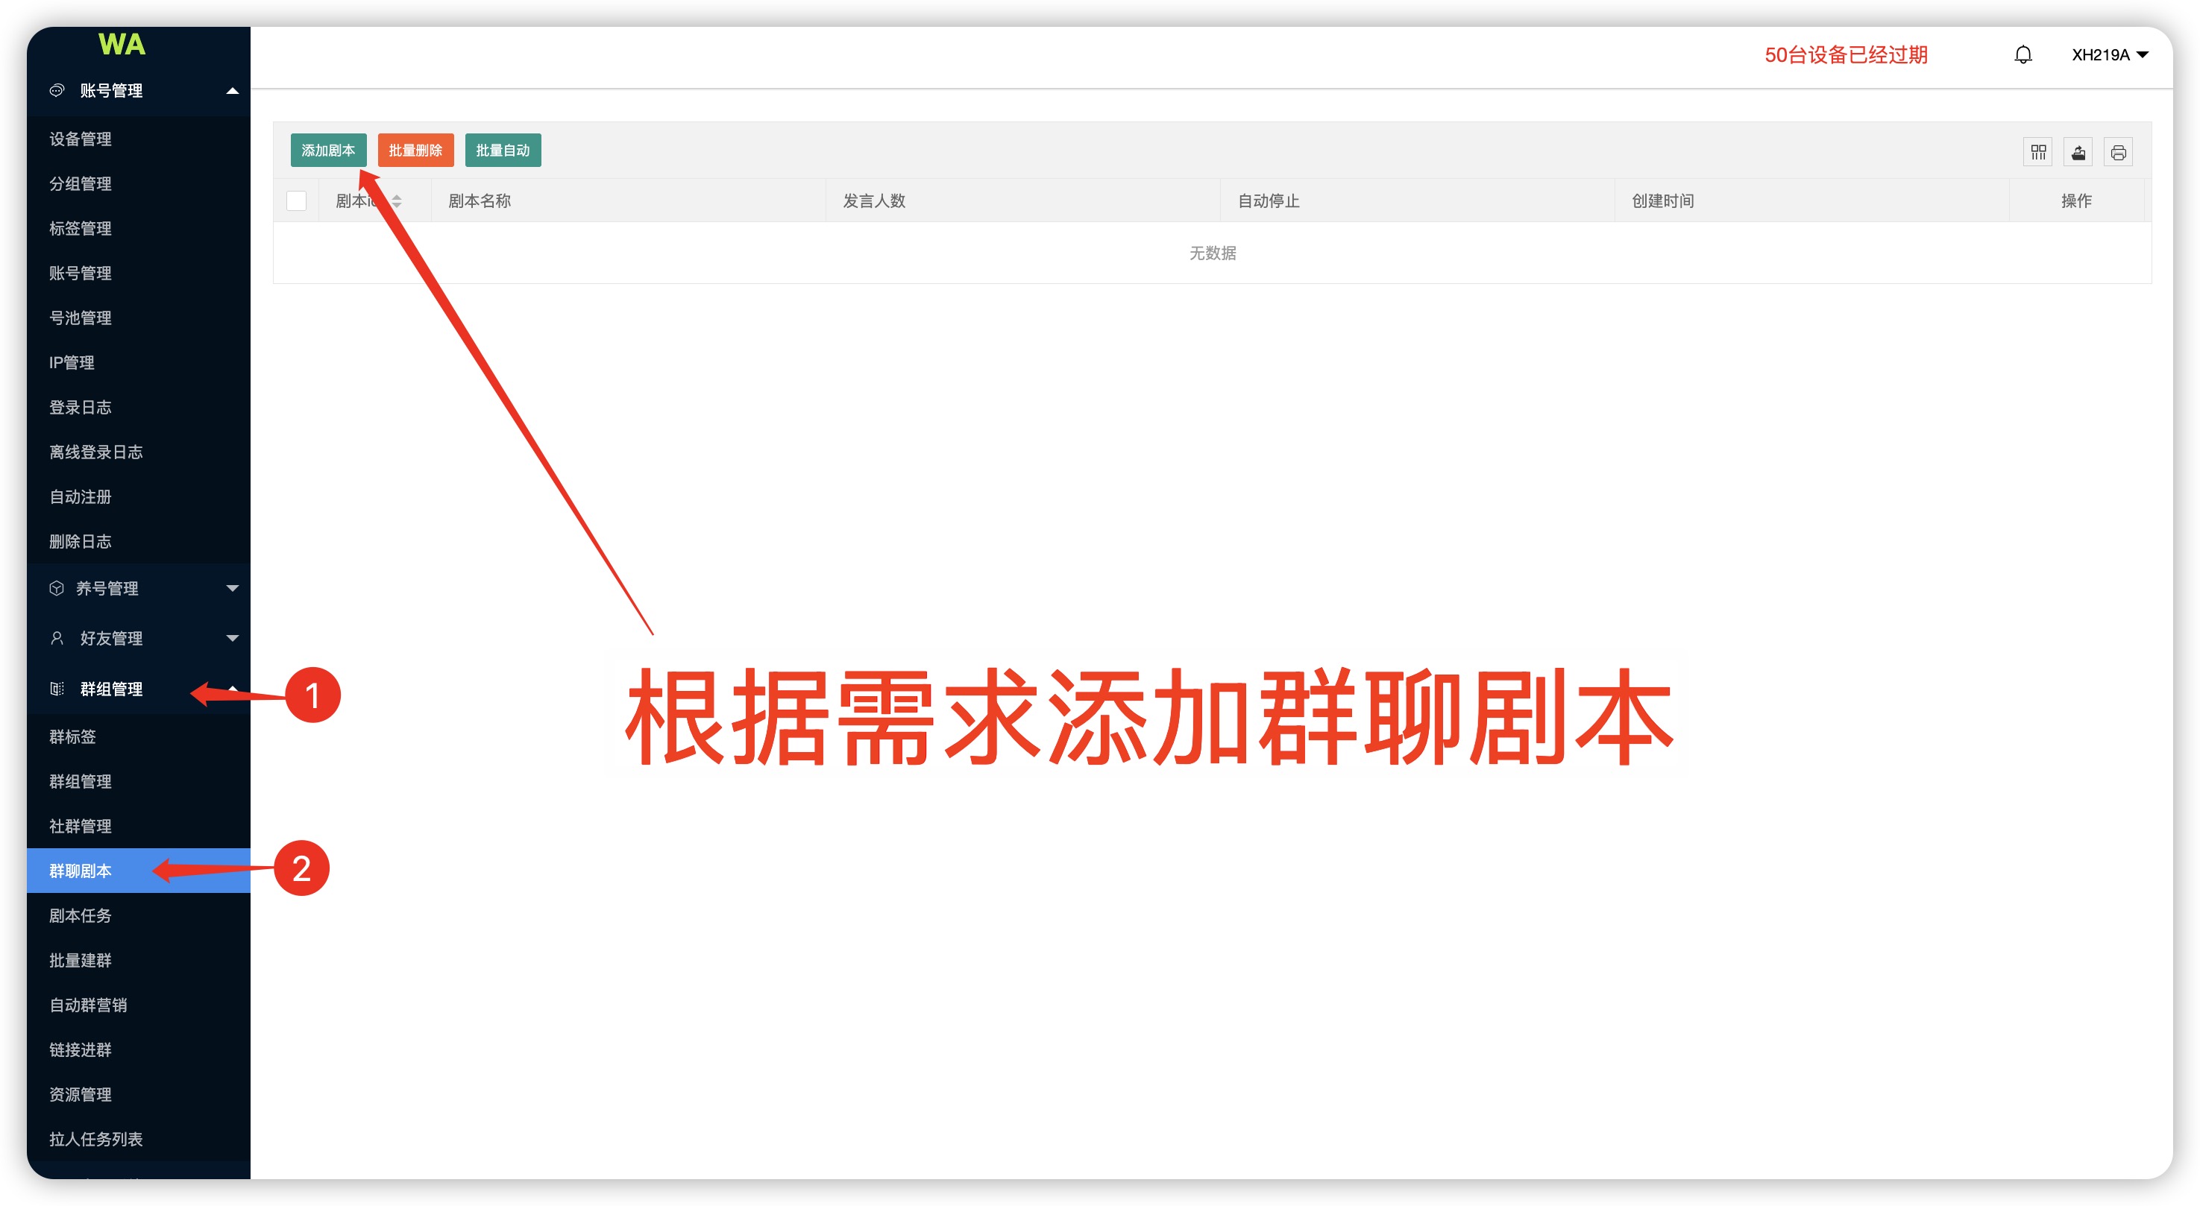Toggle the select-all checkbox in table header
Viewport: 2200px width, 1206px height.
(296, 201)
